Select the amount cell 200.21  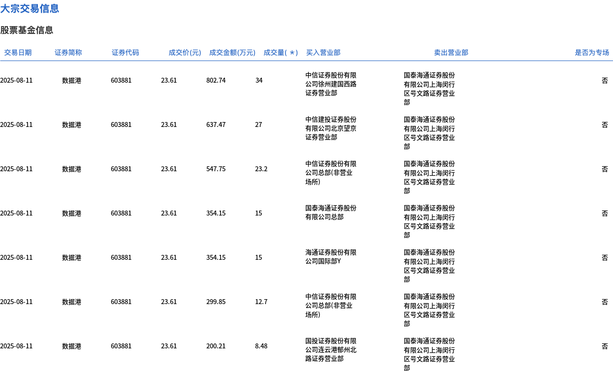pos(216,346)
